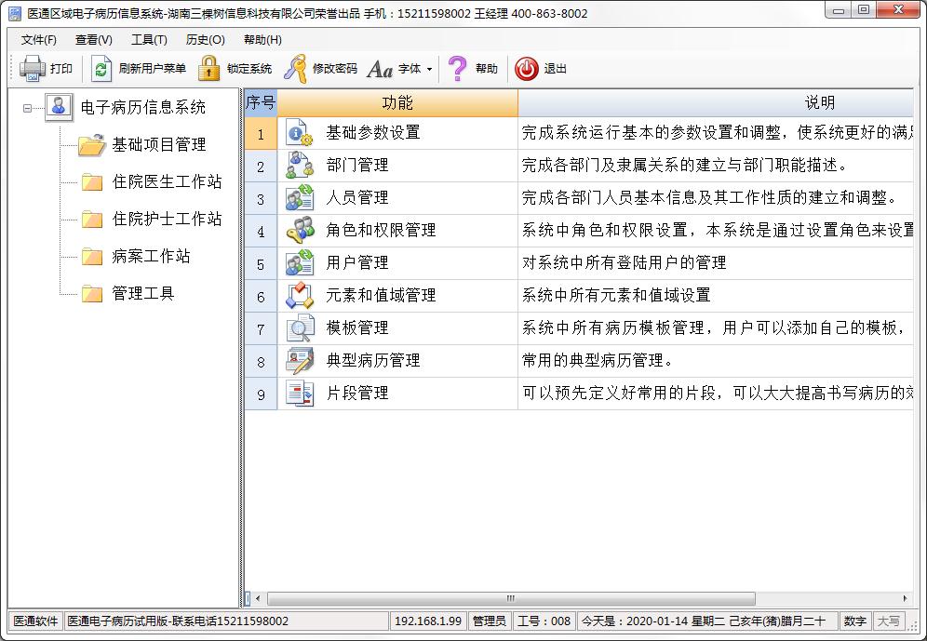Select the 模板管理 magnifier icon in row 7
This screenshot has height=641, width=927.
tap(299, 327)
